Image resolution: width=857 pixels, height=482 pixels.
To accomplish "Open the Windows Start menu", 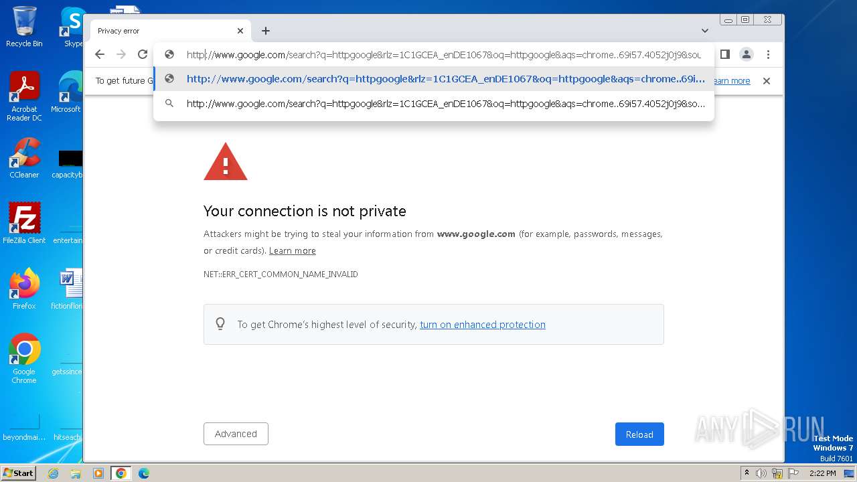I will (x=19, y=473).
